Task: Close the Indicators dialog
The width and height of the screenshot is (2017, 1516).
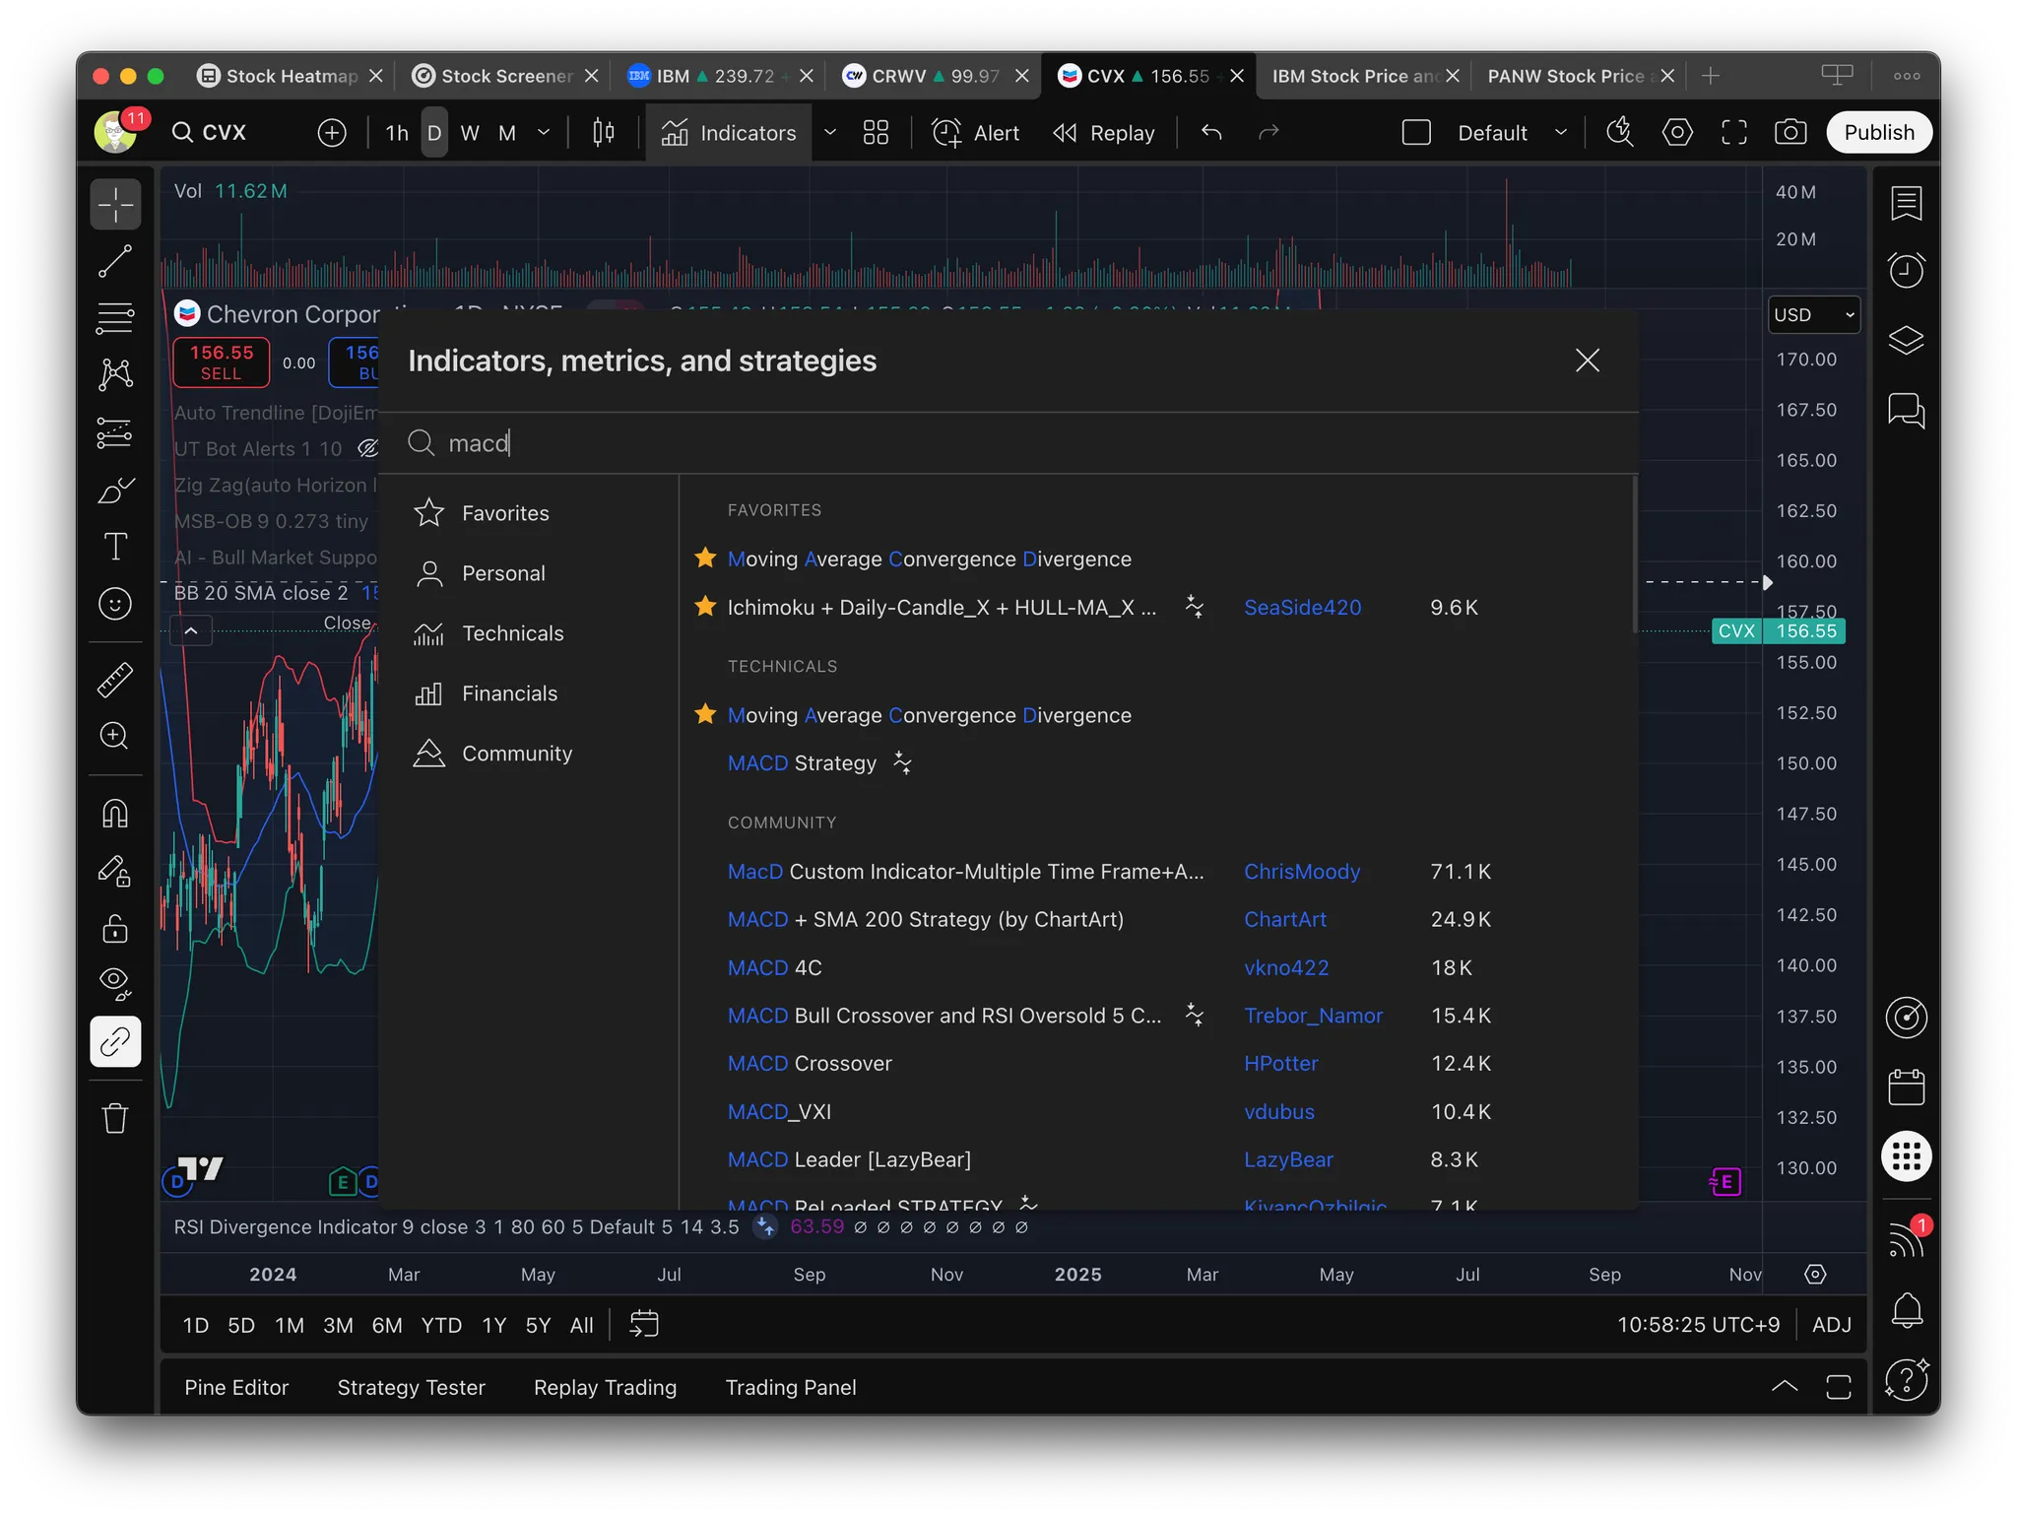Action: [1587, 361]
